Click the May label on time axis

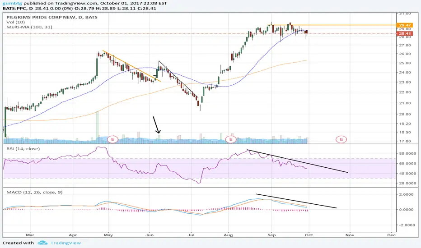(108, 235)
